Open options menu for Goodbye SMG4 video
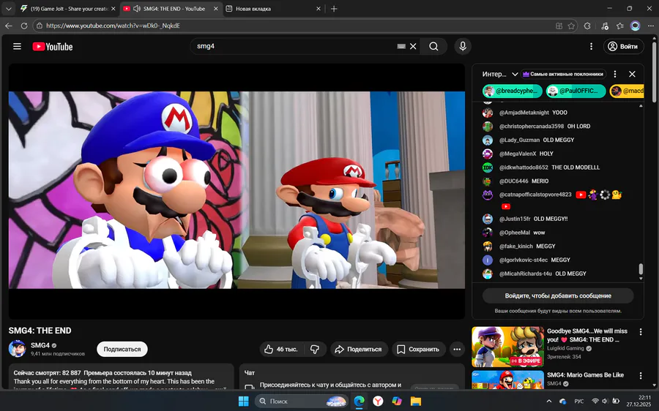This screenshot has height=411, width=659. point(641,332)
